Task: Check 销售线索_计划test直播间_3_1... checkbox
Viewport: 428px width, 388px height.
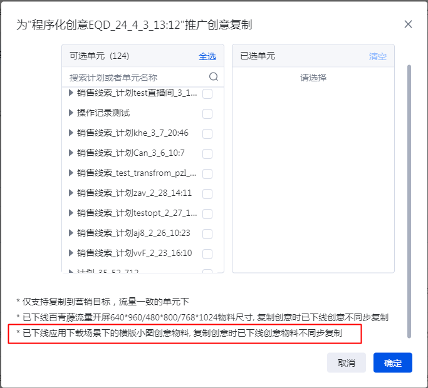Action: tap(207, 93)
